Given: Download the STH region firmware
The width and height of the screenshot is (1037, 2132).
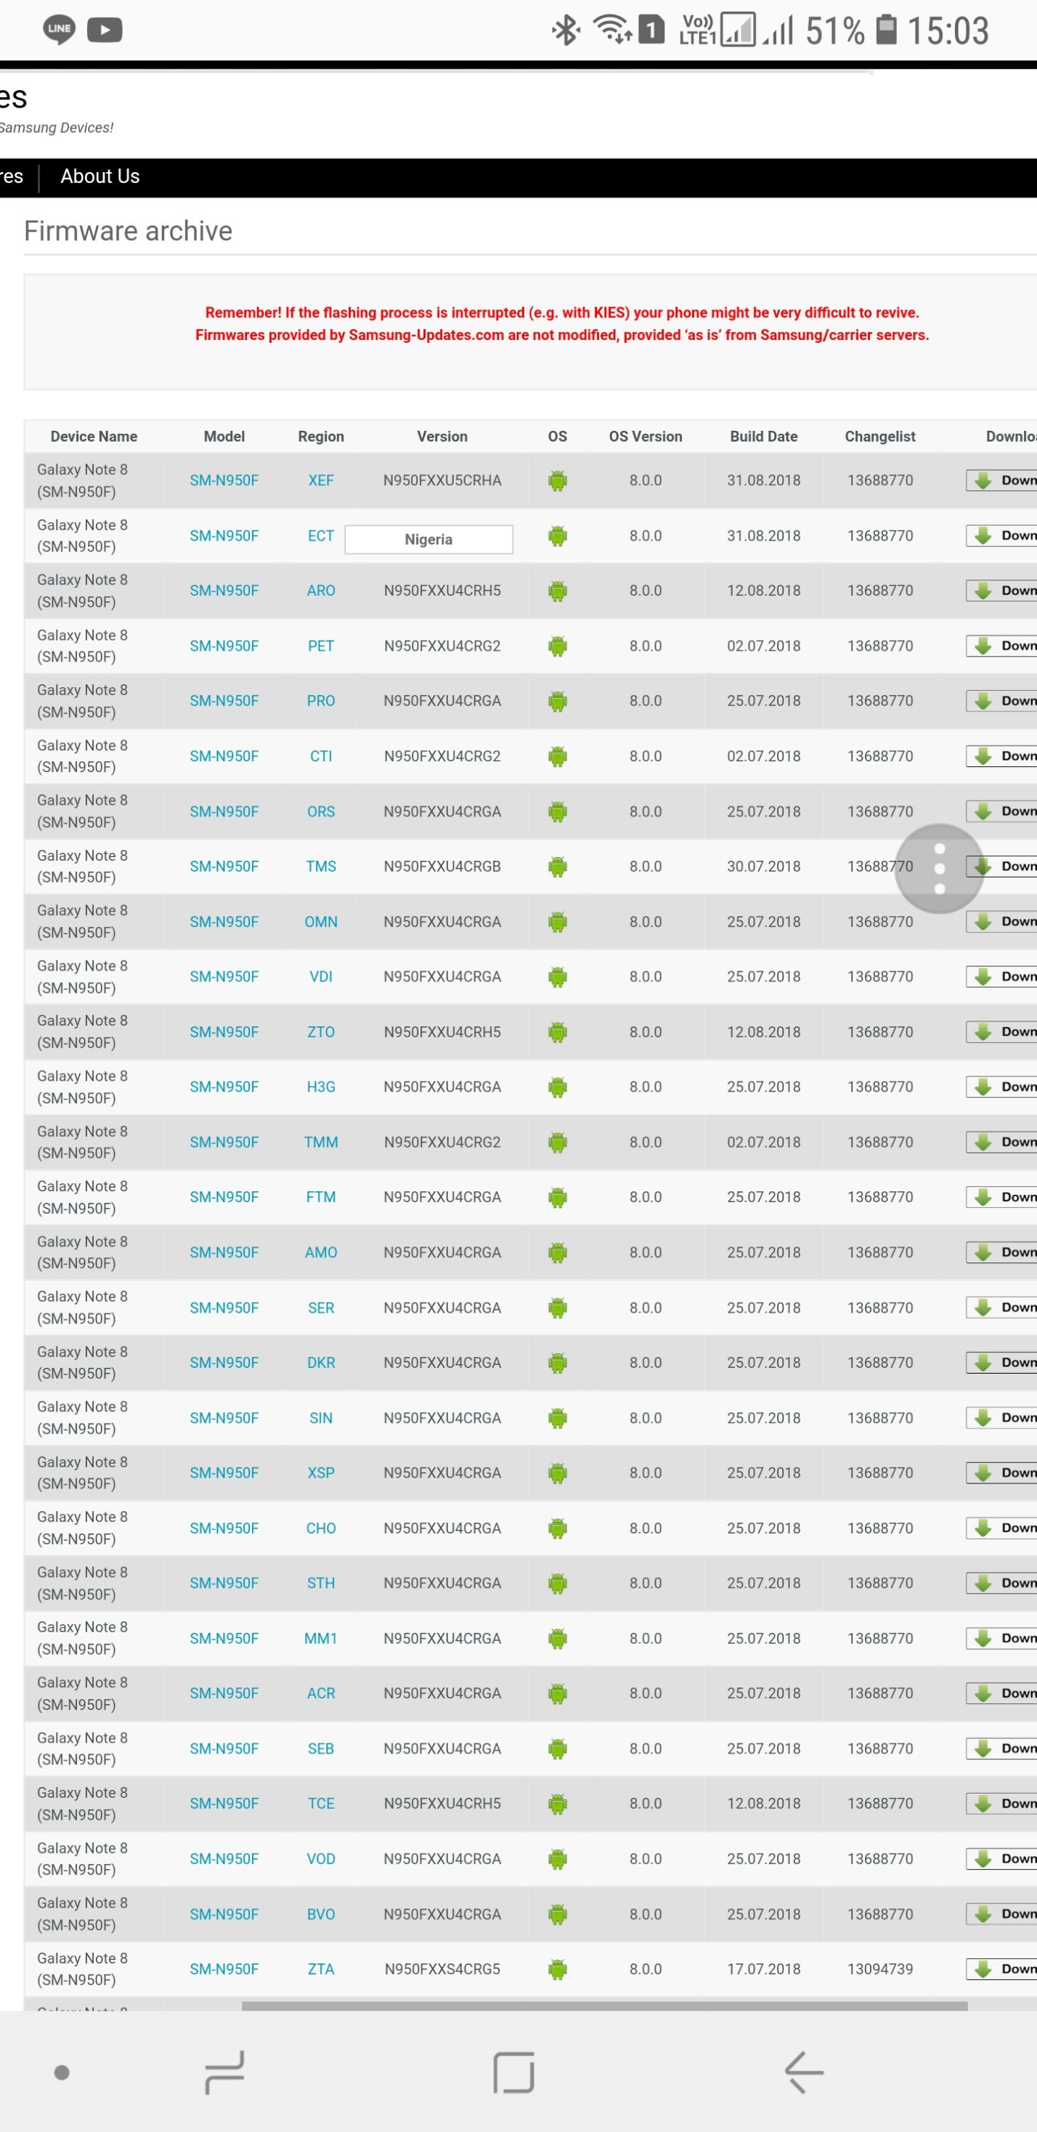Looking at the screenshot, I should 1001,1584.
